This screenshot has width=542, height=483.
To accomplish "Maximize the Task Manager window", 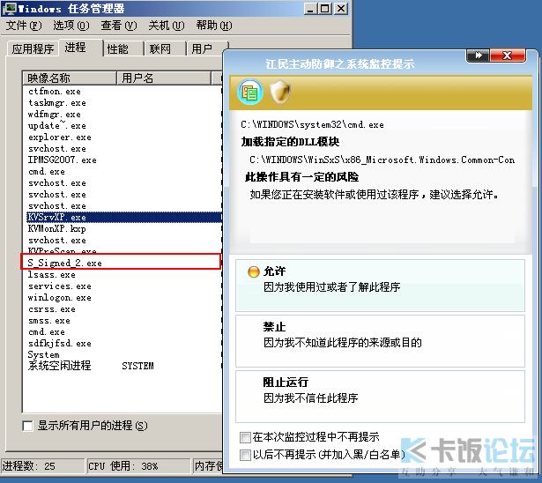I will tap(325, 9).
